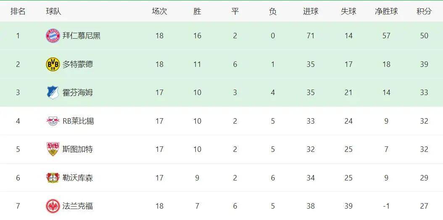Click the Frankfurt eagle logo
The image size is (443, 220).
tap(53, 206)
